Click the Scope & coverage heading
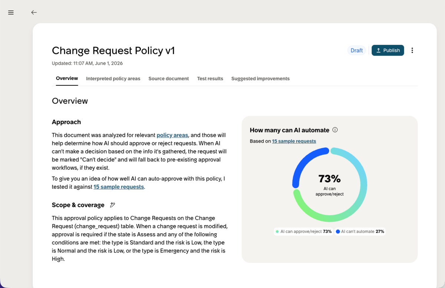Viewport: 445px width, 288px height. (78, 205)
